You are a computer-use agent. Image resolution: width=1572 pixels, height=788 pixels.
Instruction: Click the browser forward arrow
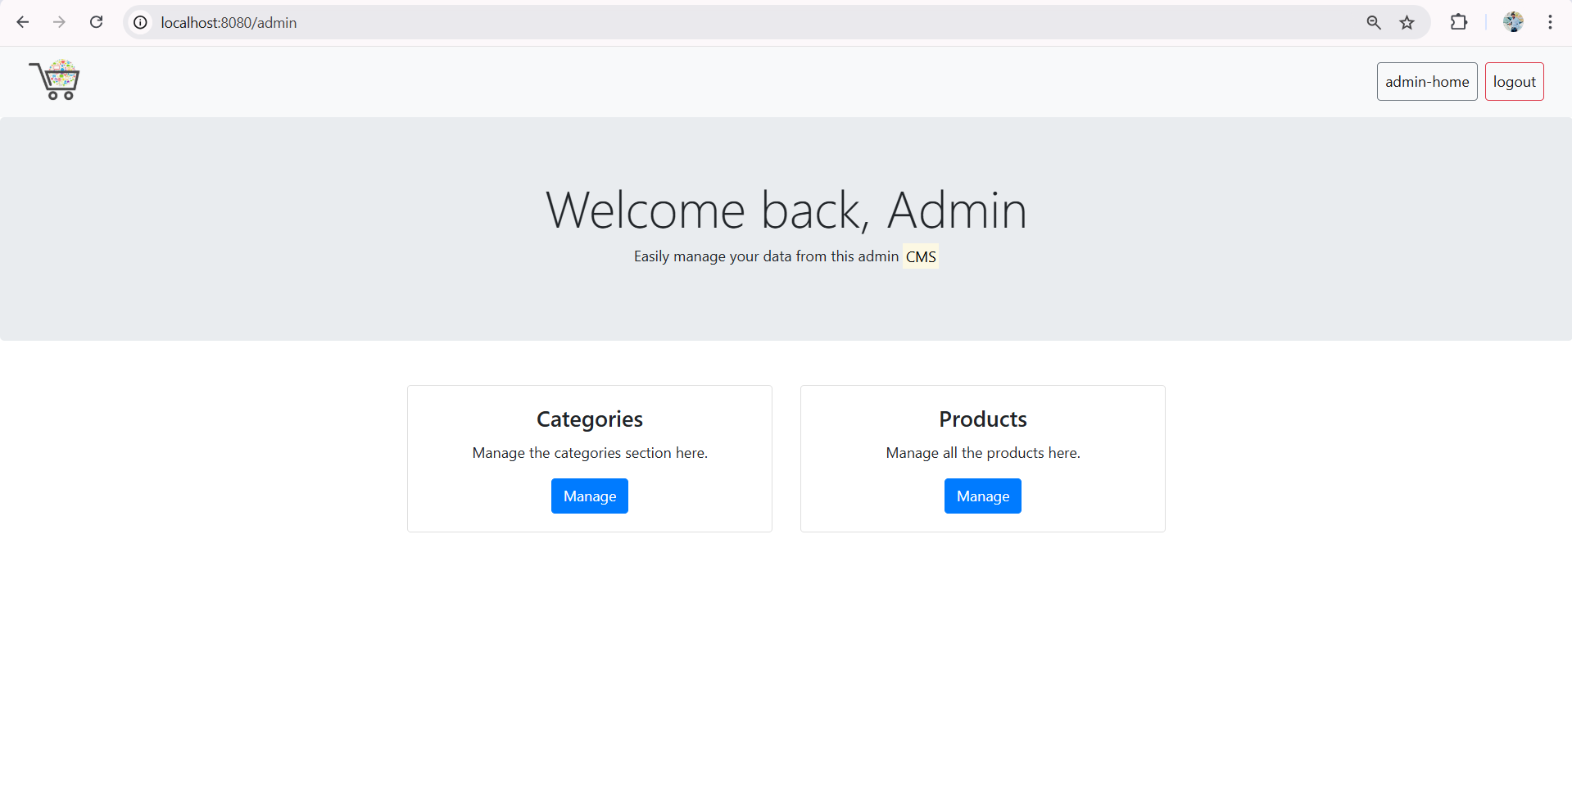[x=59, y=22]
